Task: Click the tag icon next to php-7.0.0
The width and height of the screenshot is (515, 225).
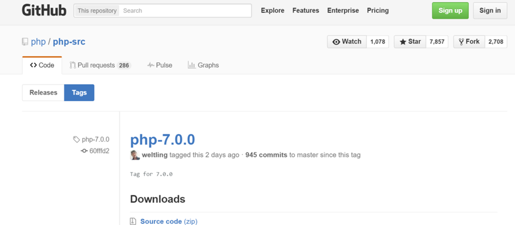Action: pos(76,139)
